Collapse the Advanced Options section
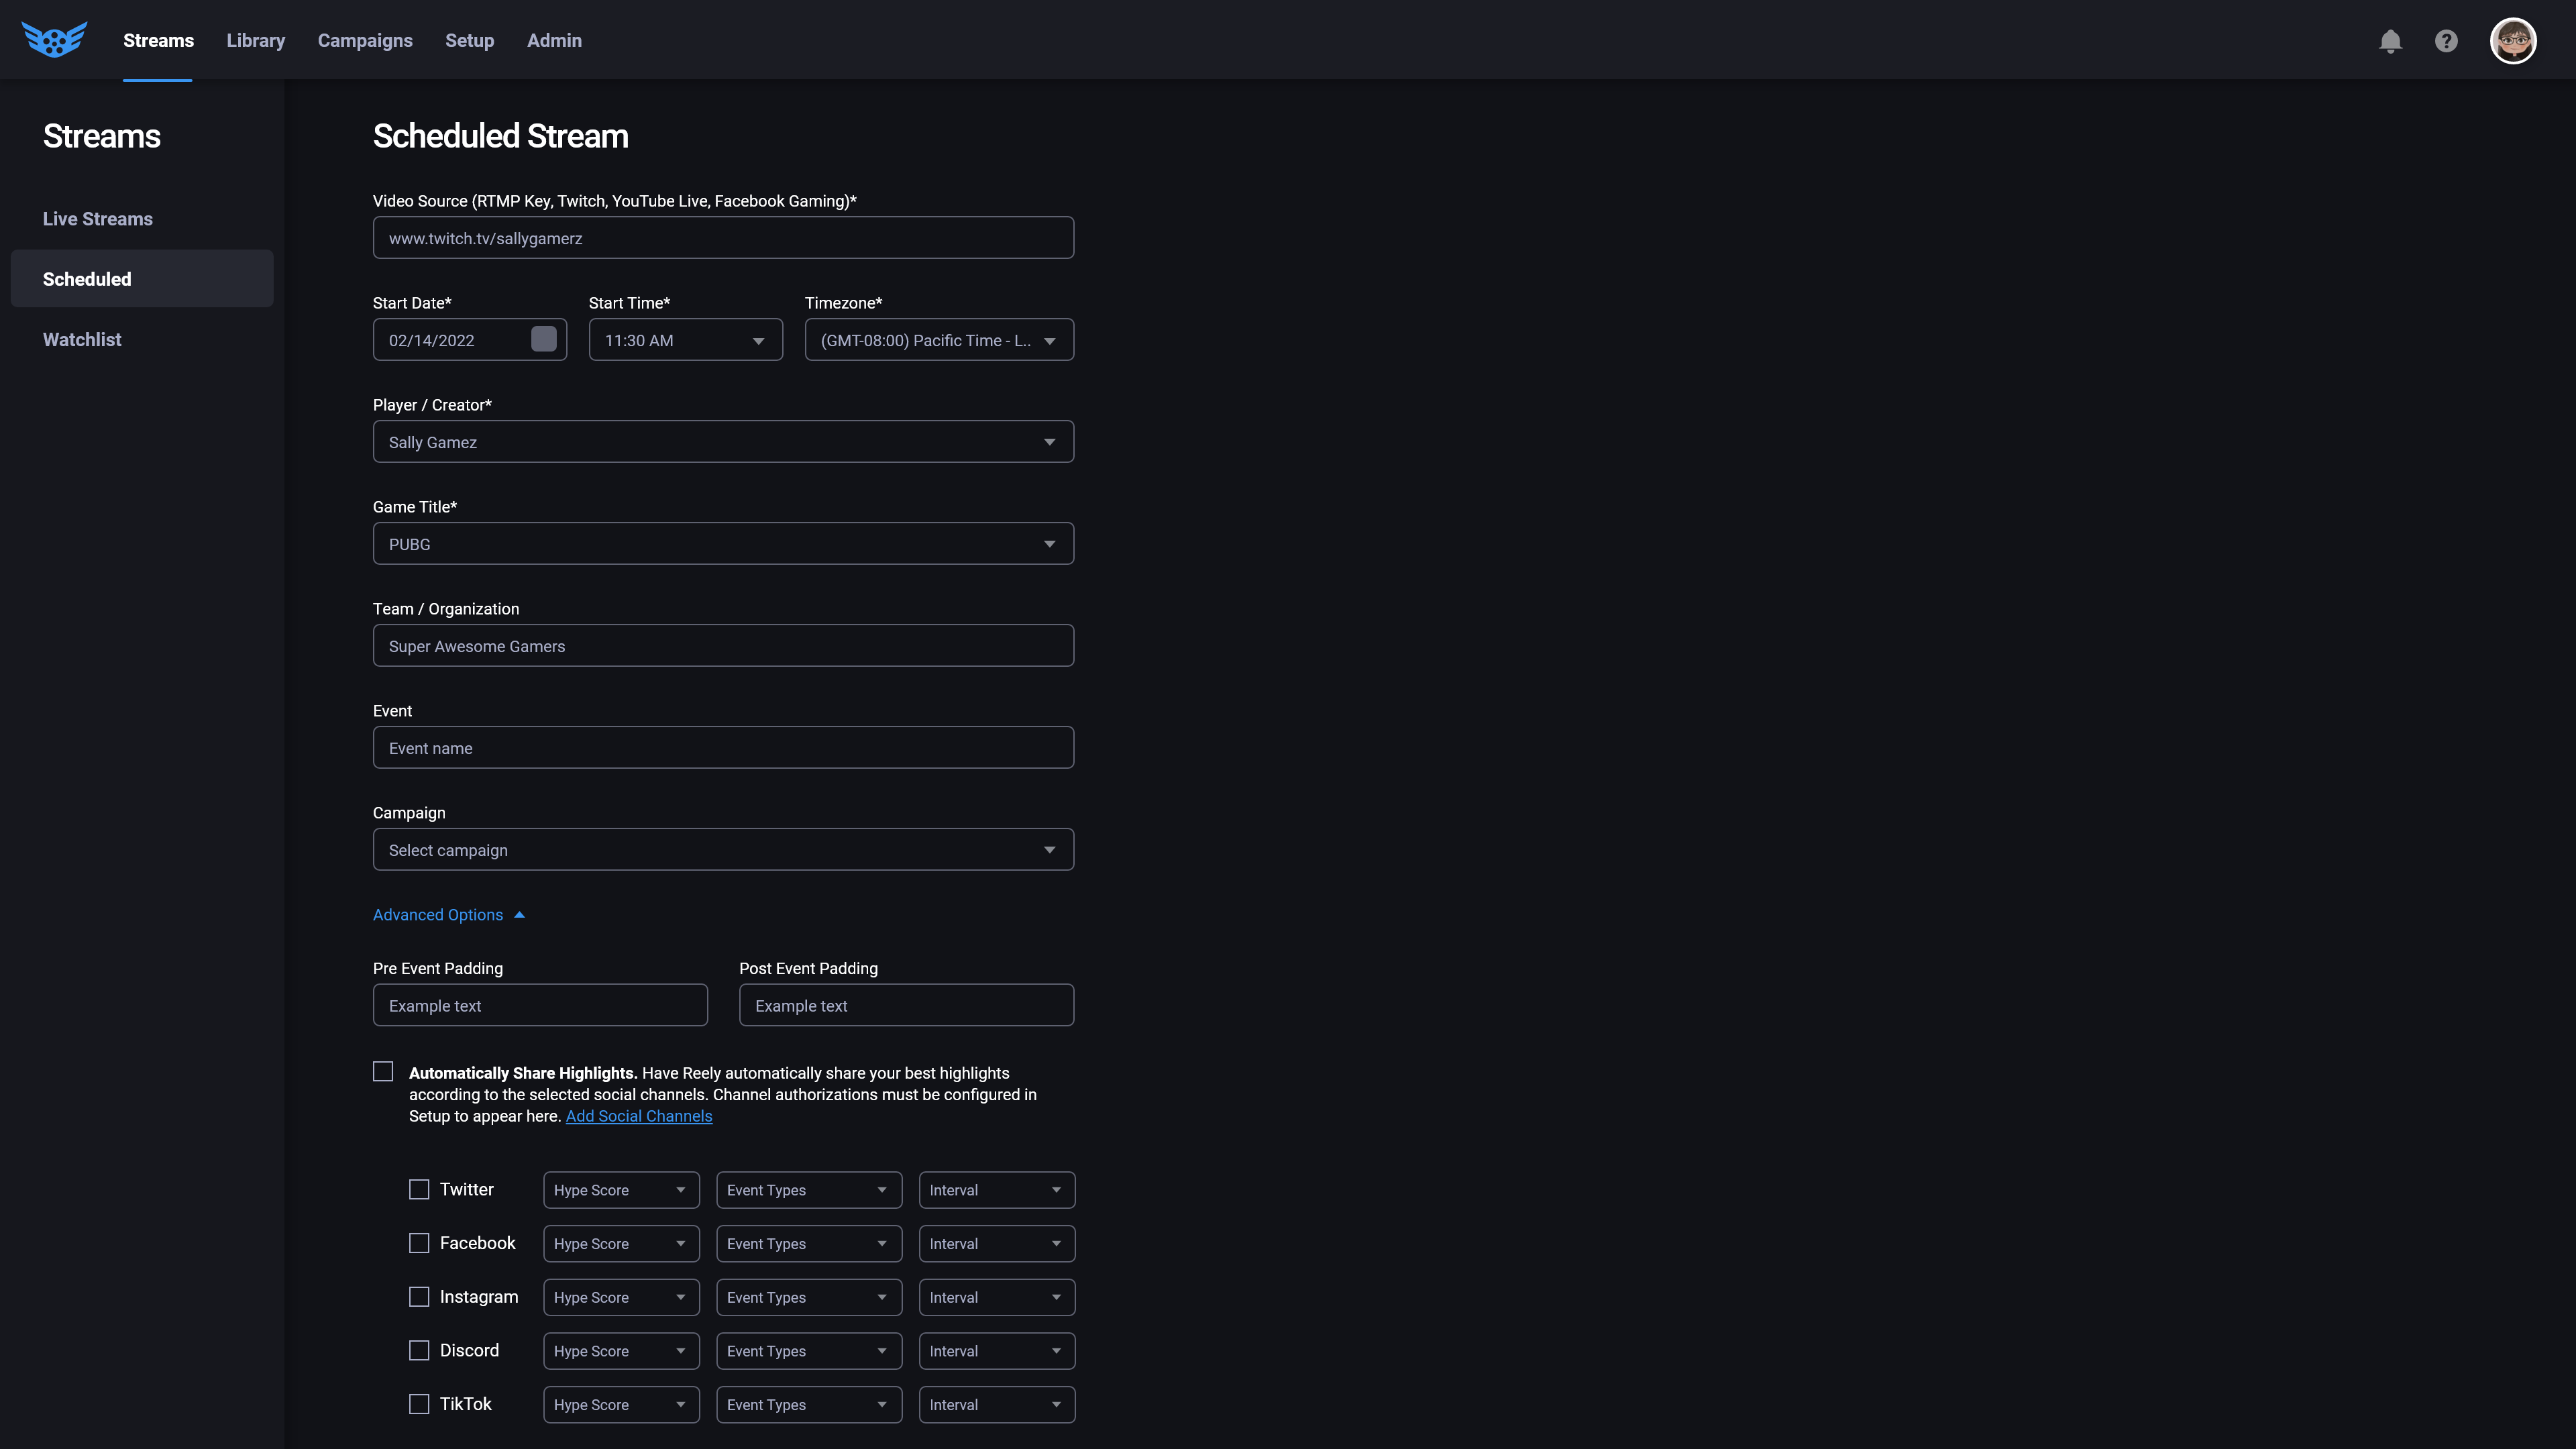 pos(449,915)
